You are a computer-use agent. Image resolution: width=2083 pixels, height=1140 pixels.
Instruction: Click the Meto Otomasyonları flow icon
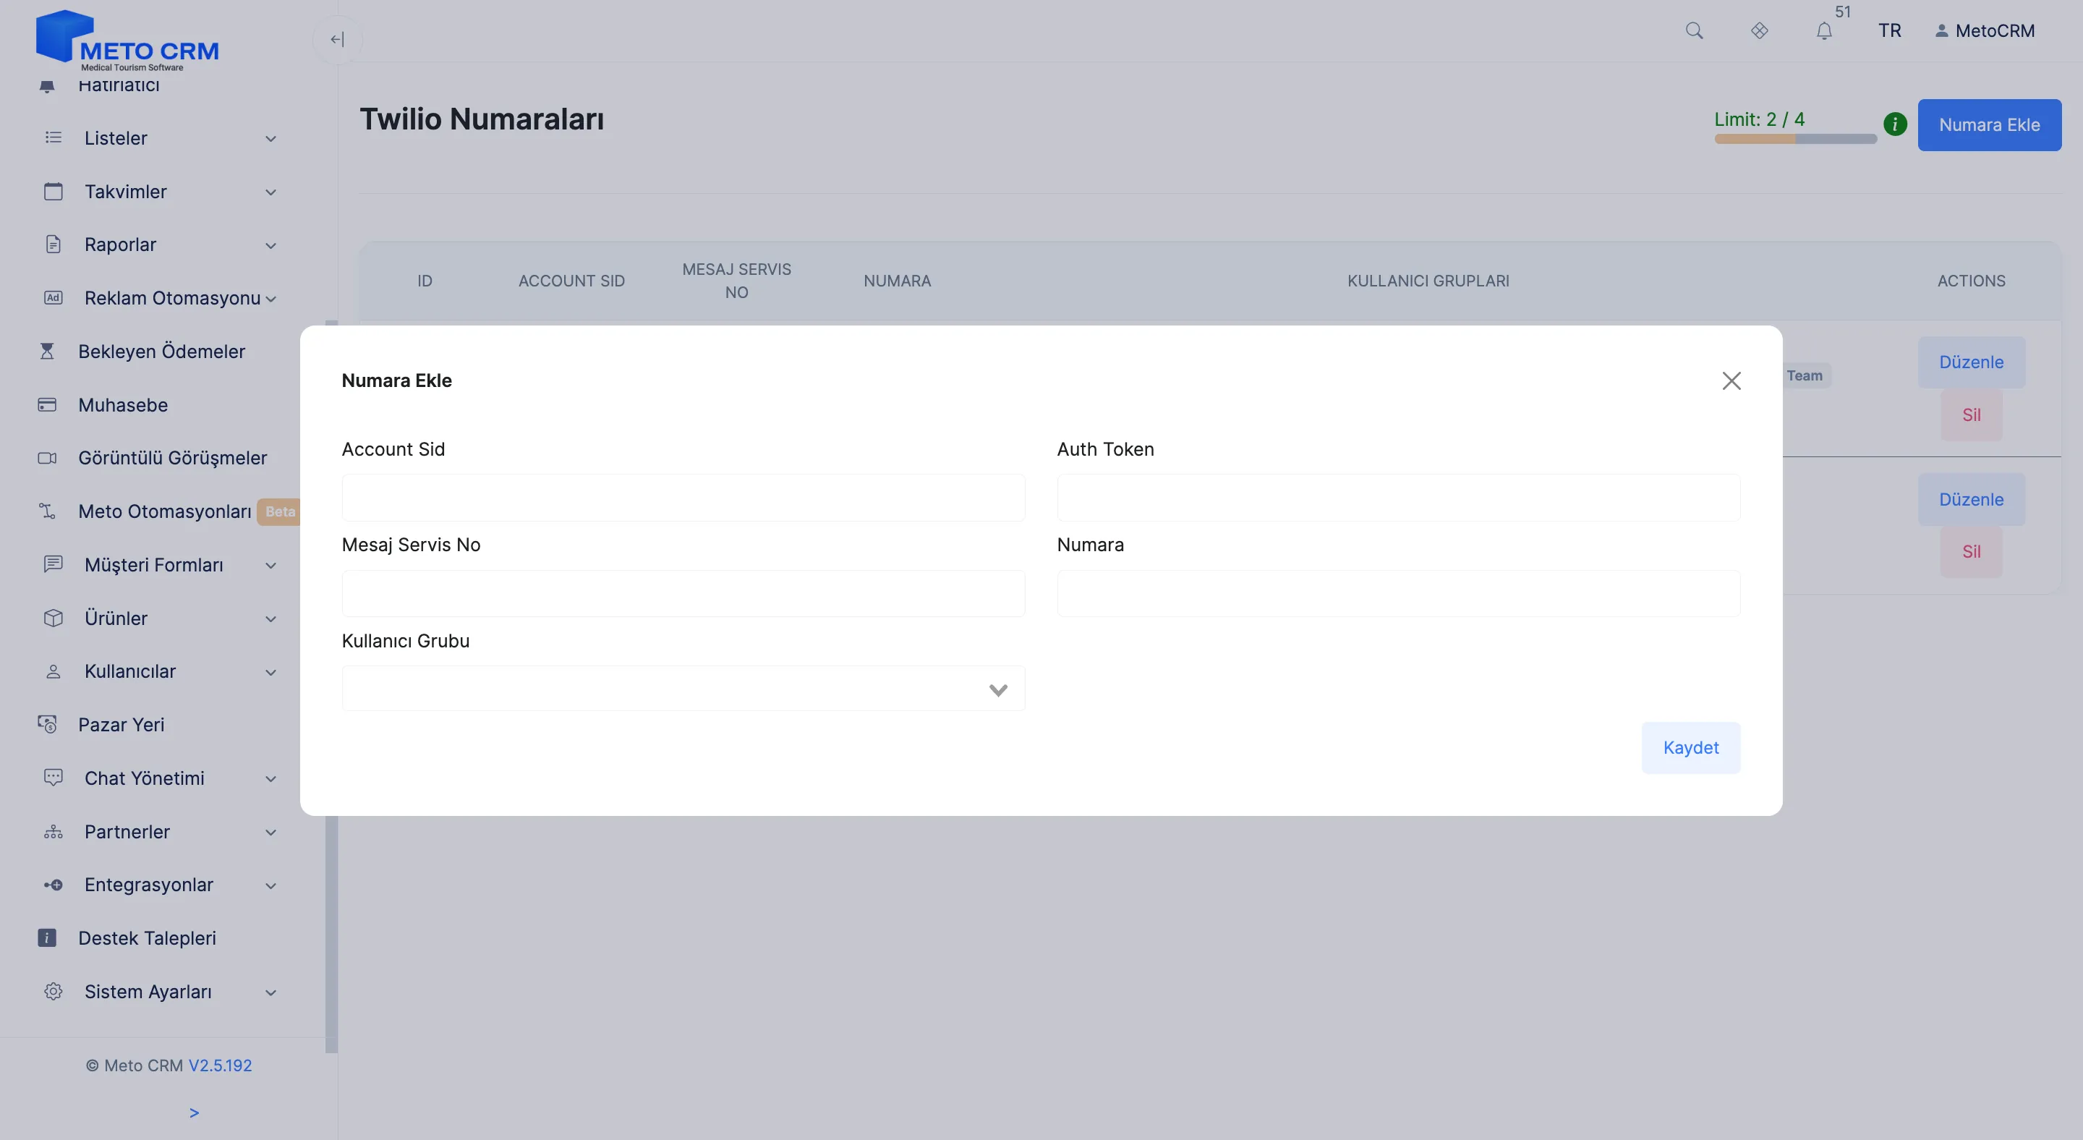pos(47,511)
